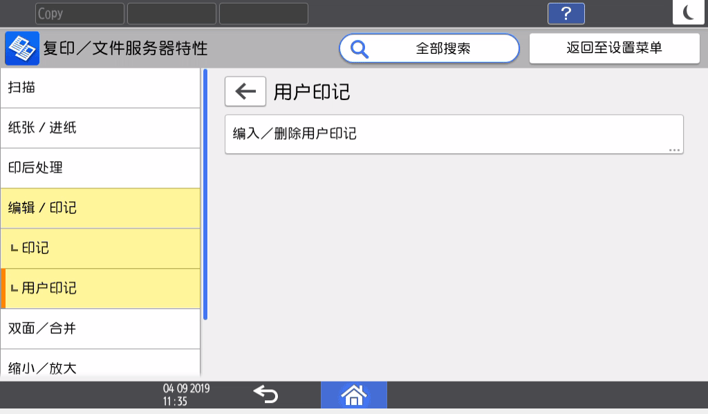Select the highlighted 用户印记 sub-item
Screen dimensions: 708x414
pyautogui.click(x=100, y=288)
